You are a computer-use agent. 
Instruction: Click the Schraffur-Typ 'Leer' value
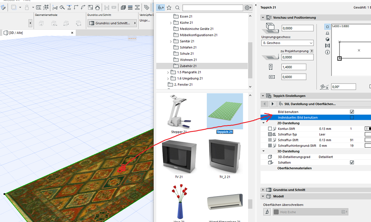click(x=322, y=134)
